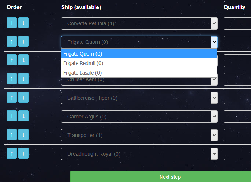The image size is (251, 182).
Task: Expand the Dreadnought Royal dropdown
Action: [x=139, y=154]
